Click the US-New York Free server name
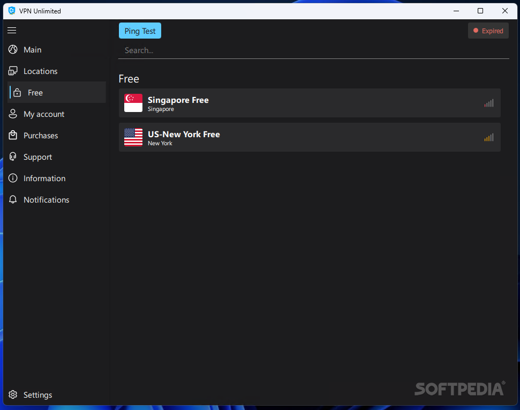 click(x=184, y=134)
